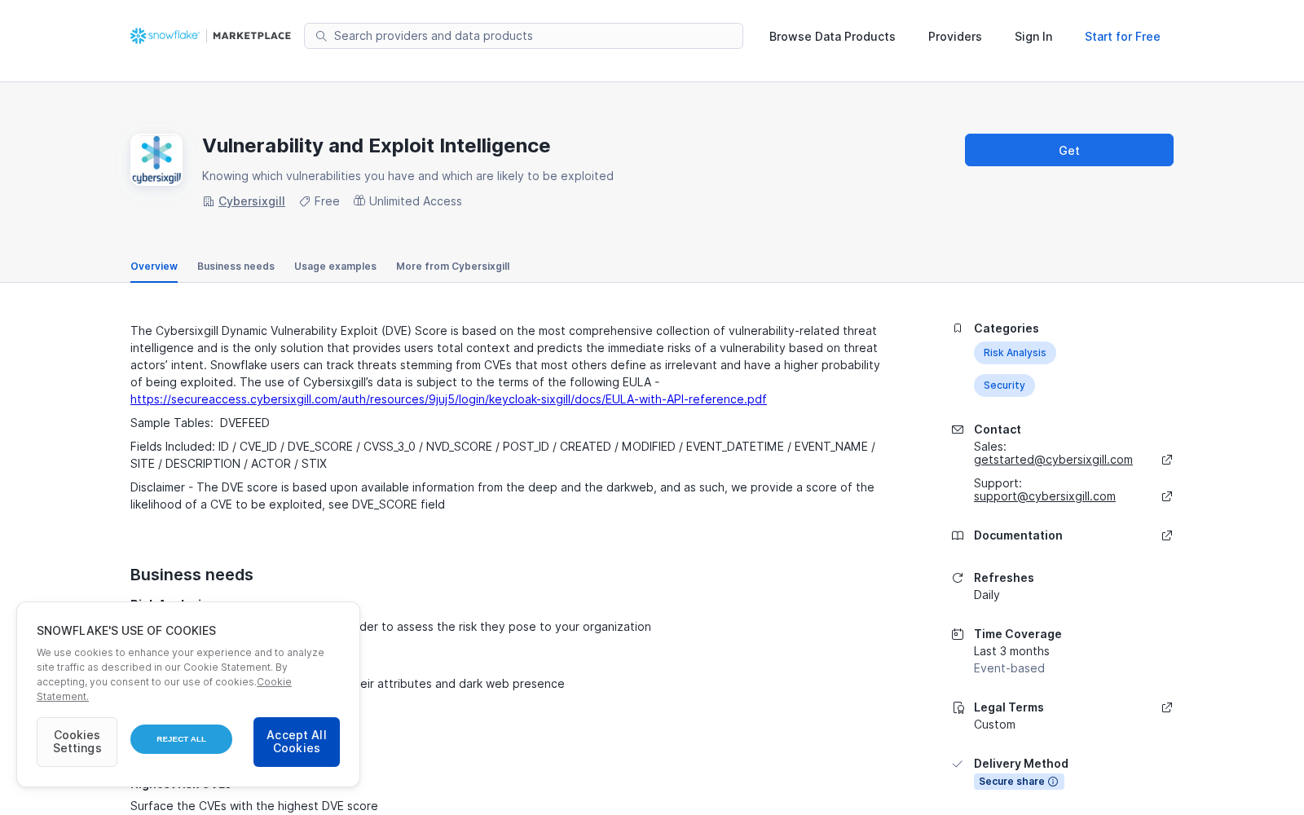This screenshot has width=1304, height=815.
Task: Open external link for sales email
Action: tap(1167, 460)
